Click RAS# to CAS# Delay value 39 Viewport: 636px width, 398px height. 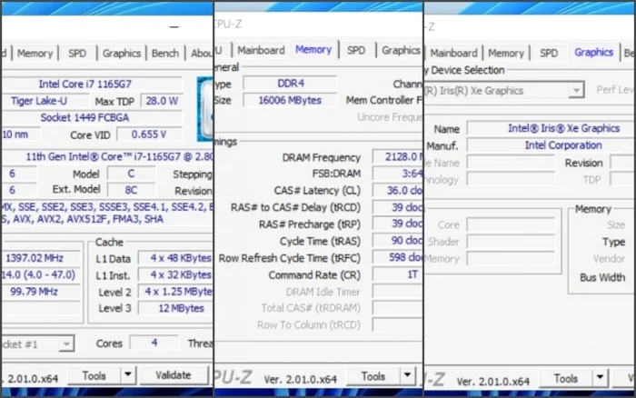[398, 207]
